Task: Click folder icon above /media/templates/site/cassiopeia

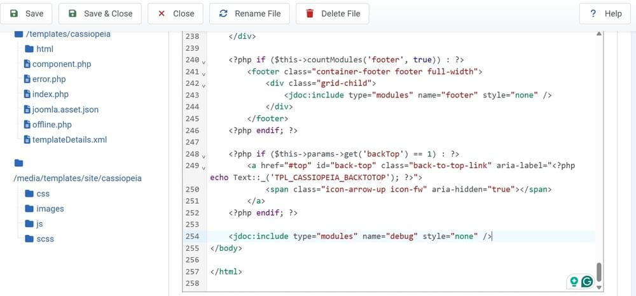Action: (x=18, y=163)
